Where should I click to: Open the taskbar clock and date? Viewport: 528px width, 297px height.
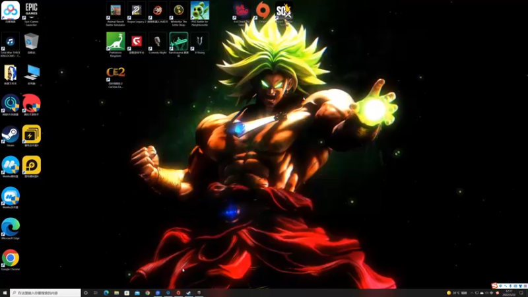(x=509, y=293)
